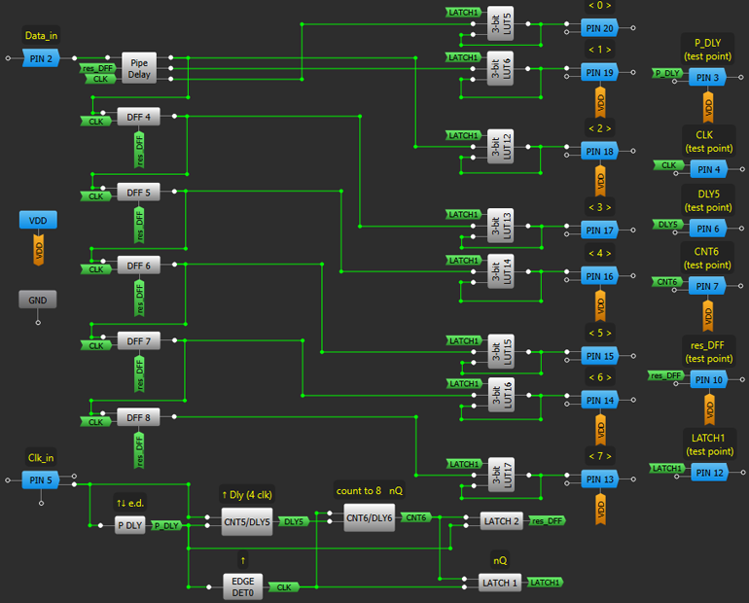Select the res_DFF net label after LATCH 2

[x=546, y=521]
